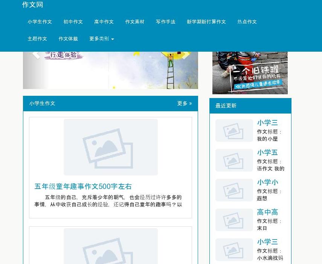Select 高中作文 navigation item

click(x=104, y=22)
